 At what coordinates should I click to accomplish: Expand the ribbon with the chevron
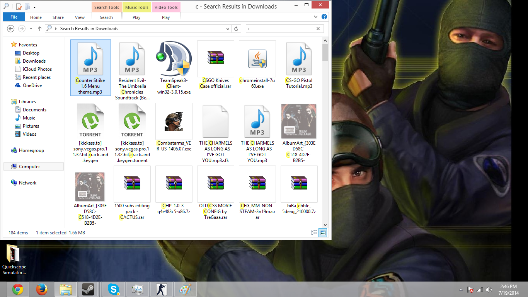[x=317, y=17]
